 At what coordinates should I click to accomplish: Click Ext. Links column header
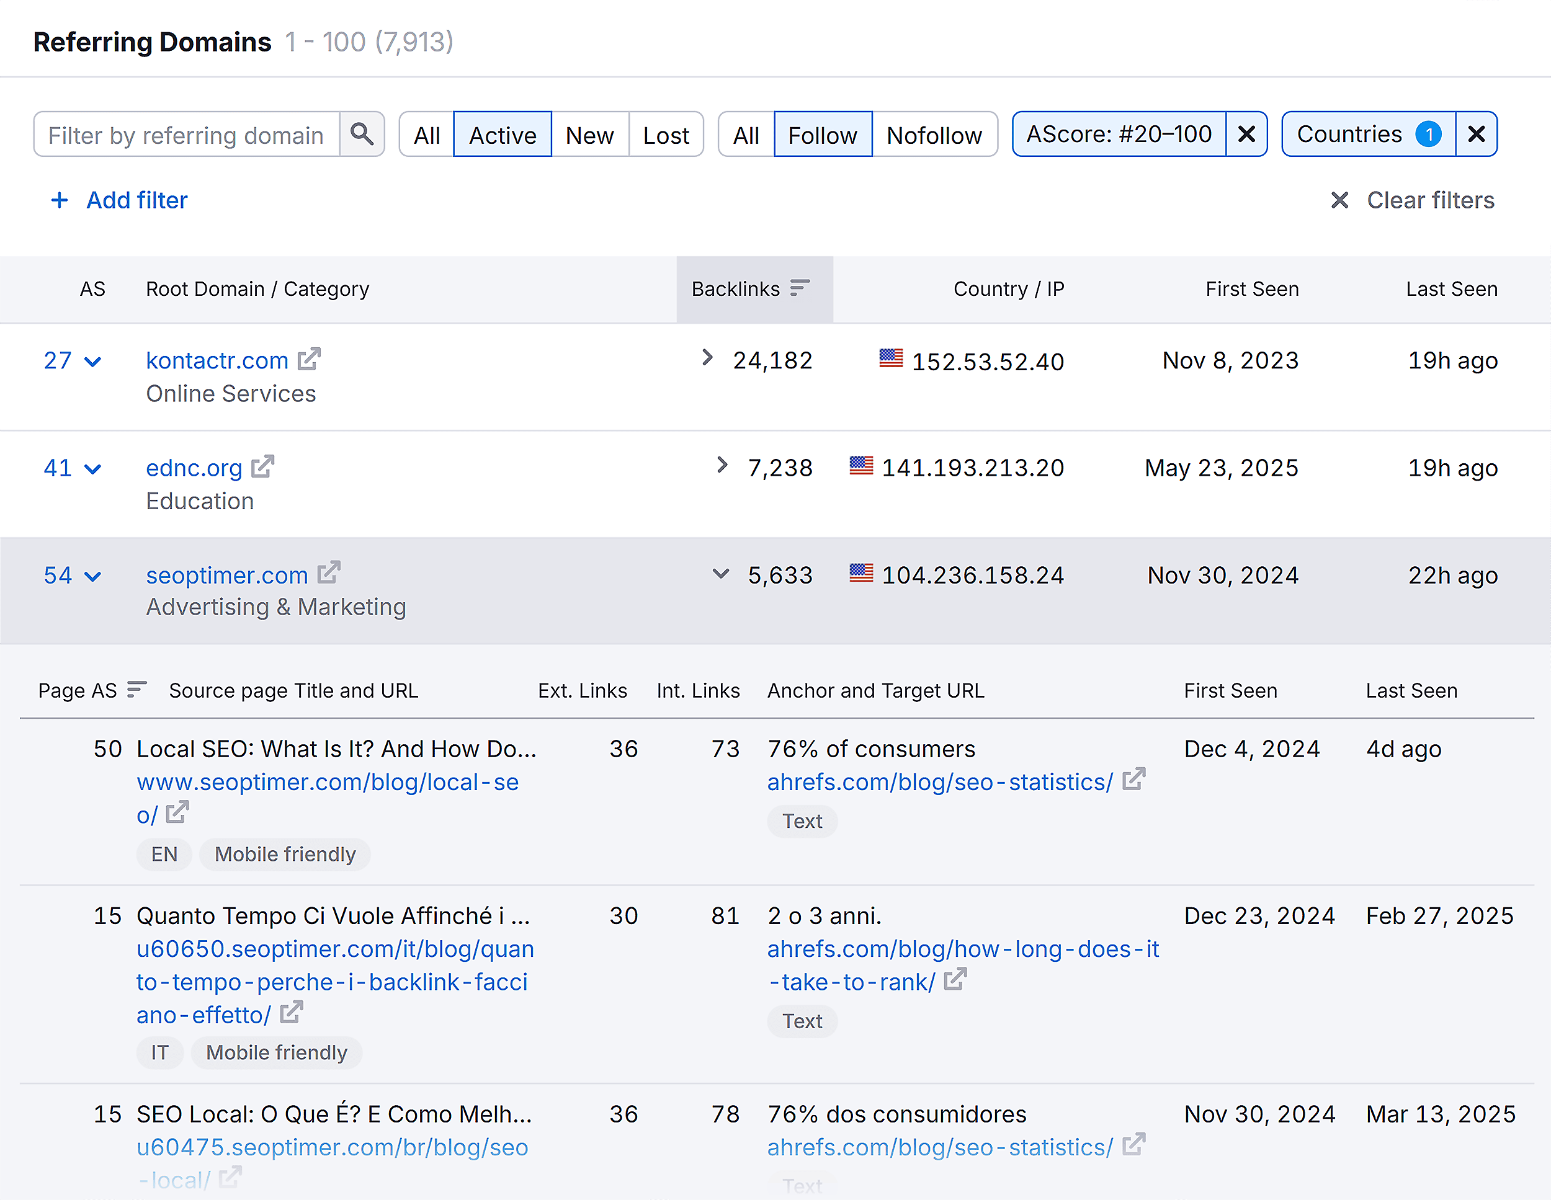[583, 690]
